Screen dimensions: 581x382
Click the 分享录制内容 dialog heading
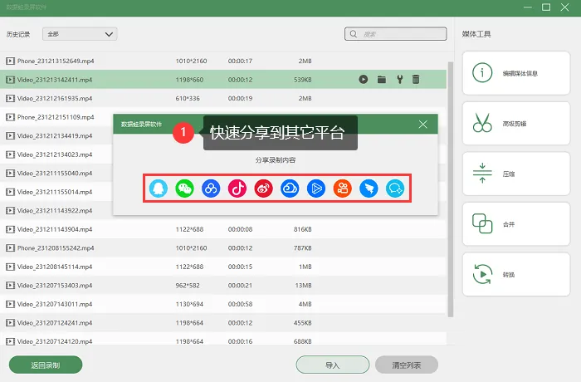point(276,160)
